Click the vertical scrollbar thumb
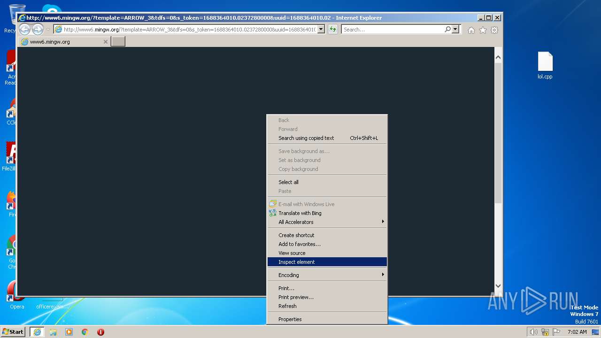Image resolution: width=601 pixels, height=338 pixels. point(498,132)
